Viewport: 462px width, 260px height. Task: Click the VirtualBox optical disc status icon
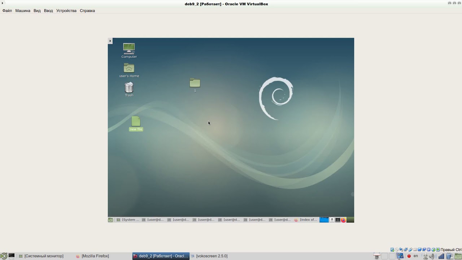tap(397, 250)
